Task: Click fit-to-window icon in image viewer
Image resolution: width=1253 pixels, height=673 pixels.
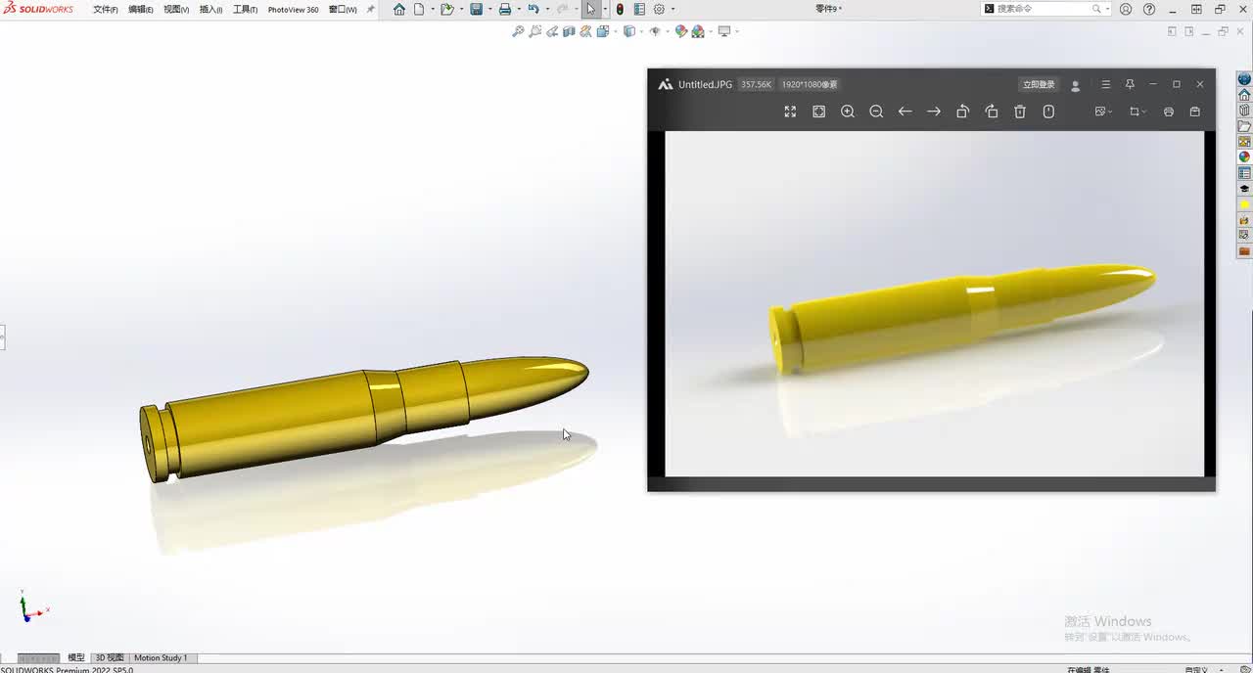Action: click(819, 112)
